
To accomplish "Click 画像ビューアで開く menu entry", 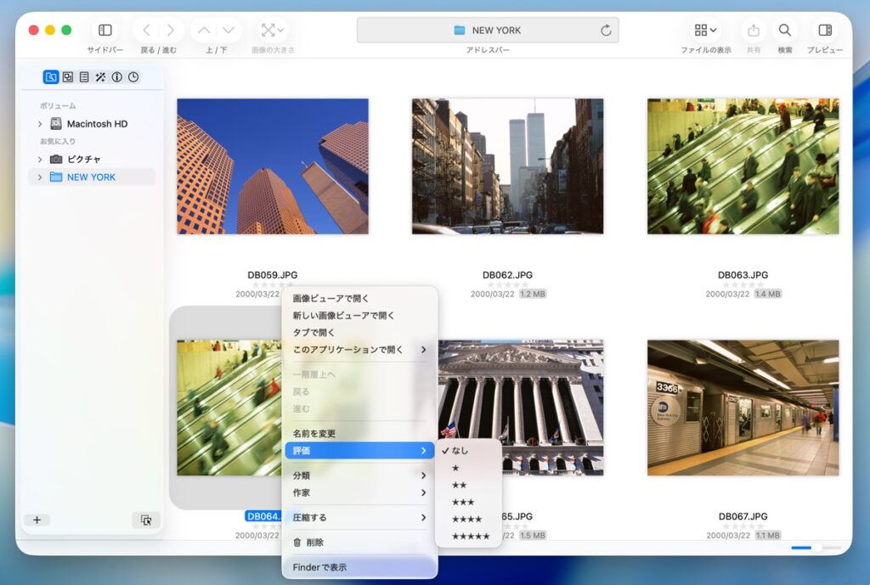I will pyautogui.click(x=330, y=299).
